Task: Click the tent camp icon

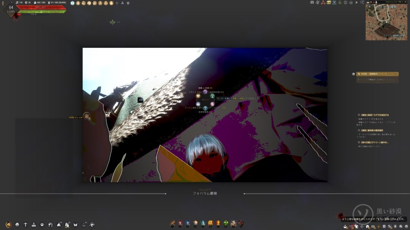Action: coord(59,225)
